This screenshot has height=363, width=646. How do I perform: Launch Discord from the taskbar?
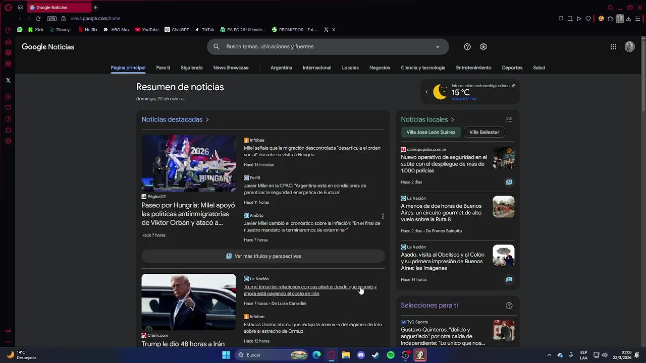tap(361, 355)
